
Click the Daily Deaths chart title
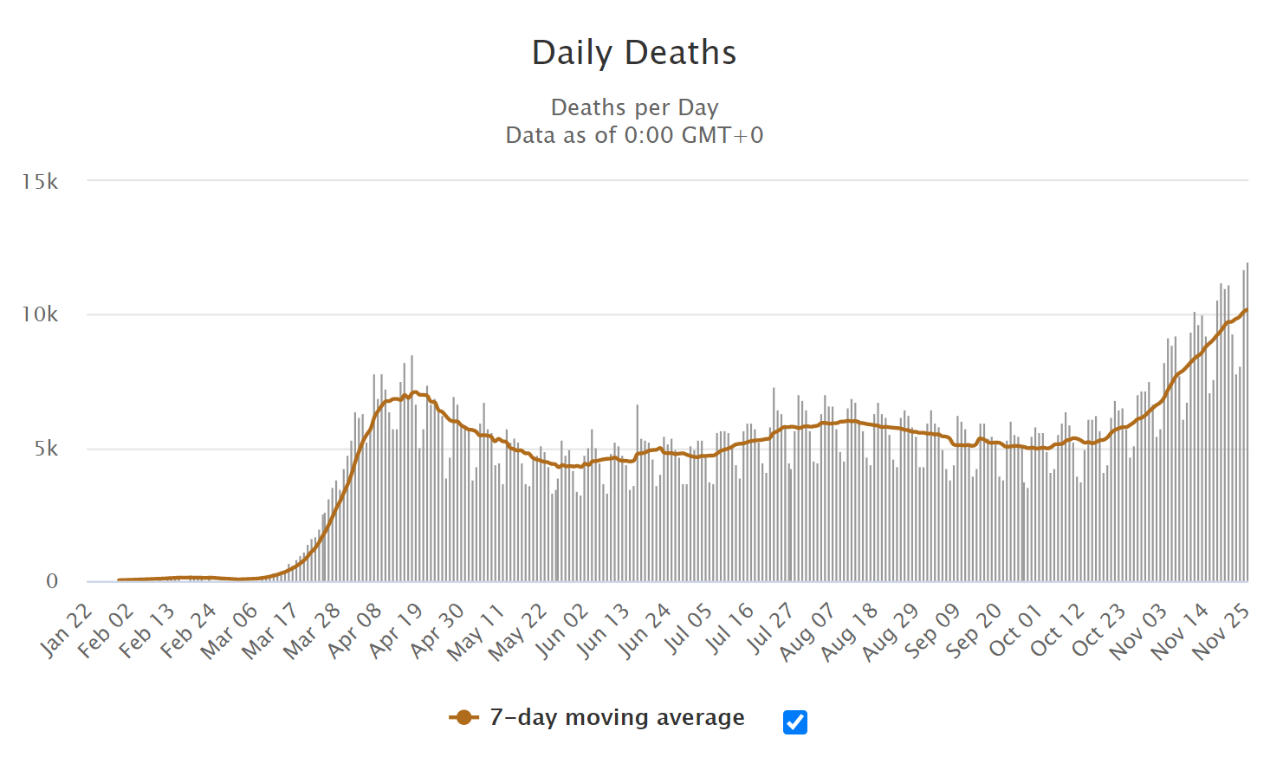[634, 53]
